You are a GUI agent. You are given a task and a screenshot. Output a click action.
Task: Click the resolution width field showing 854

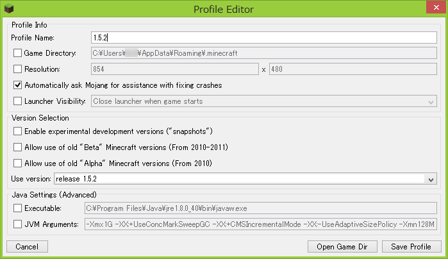click(x=174, y=69)
